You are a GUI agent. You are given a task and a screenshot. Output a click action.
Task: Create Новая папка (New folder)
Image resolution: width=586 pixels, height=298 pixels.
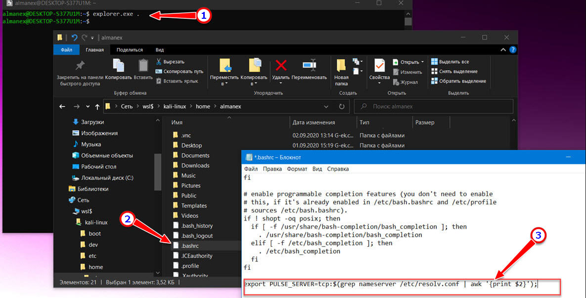pos(341,73)
